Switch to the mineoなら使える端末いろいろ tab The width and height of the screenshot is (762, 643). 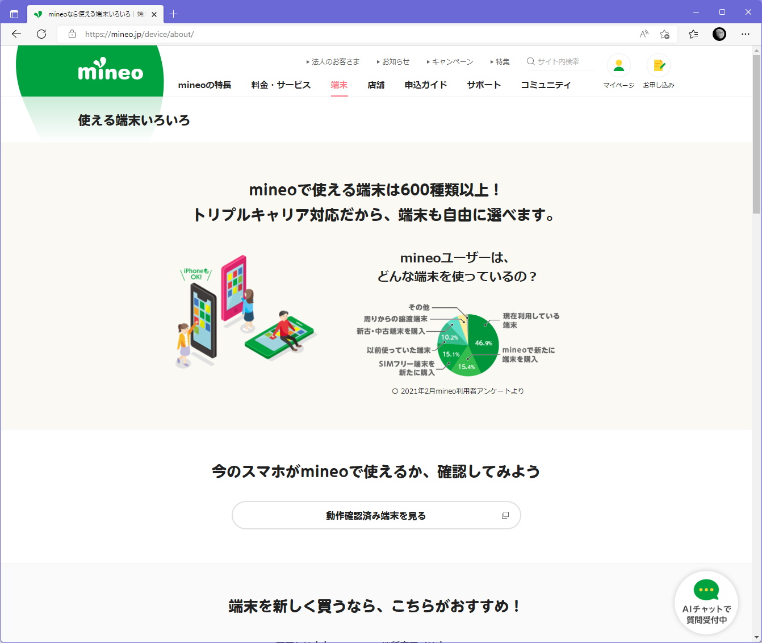point(91,13)
